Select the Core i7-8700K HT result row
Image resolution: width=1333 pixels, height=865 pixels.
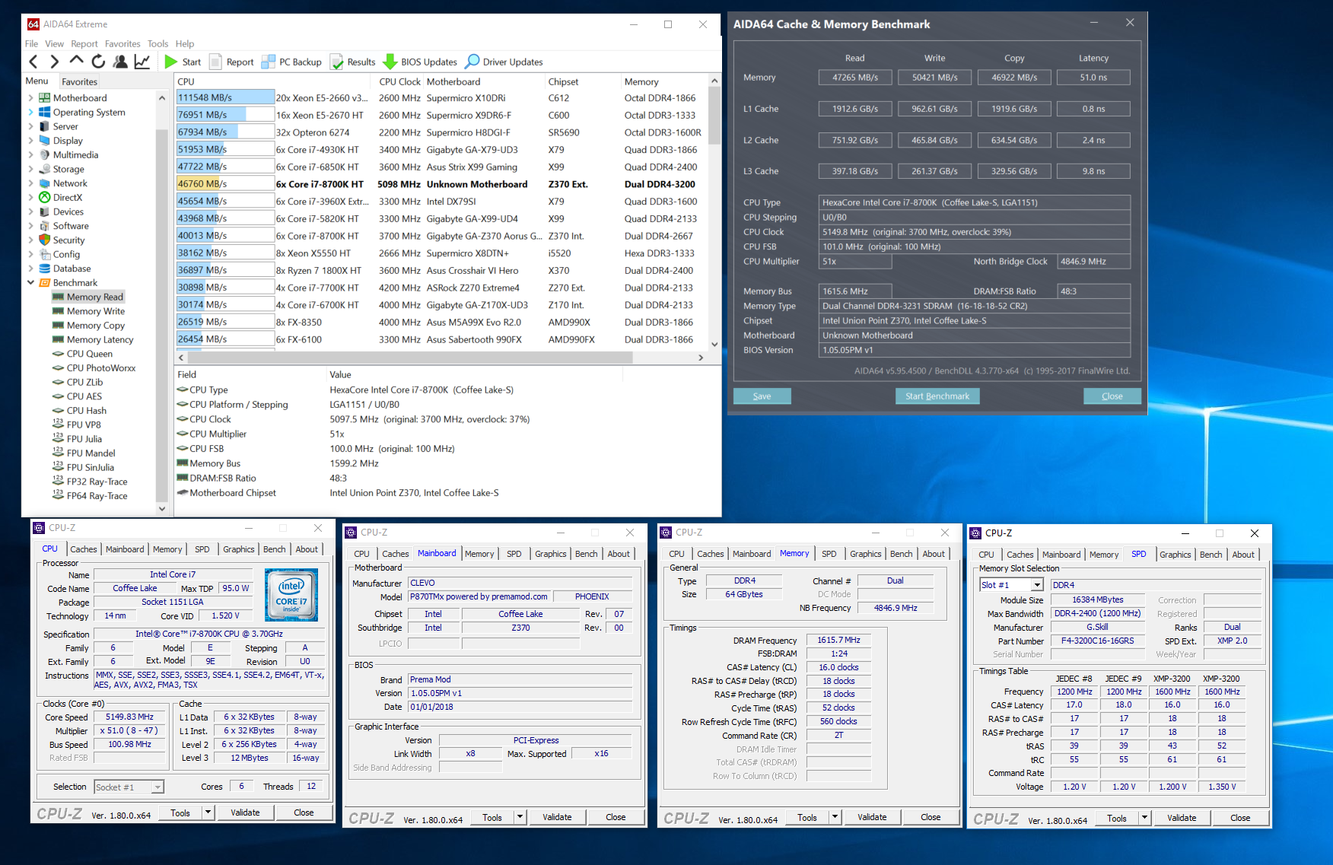[320, 184]
